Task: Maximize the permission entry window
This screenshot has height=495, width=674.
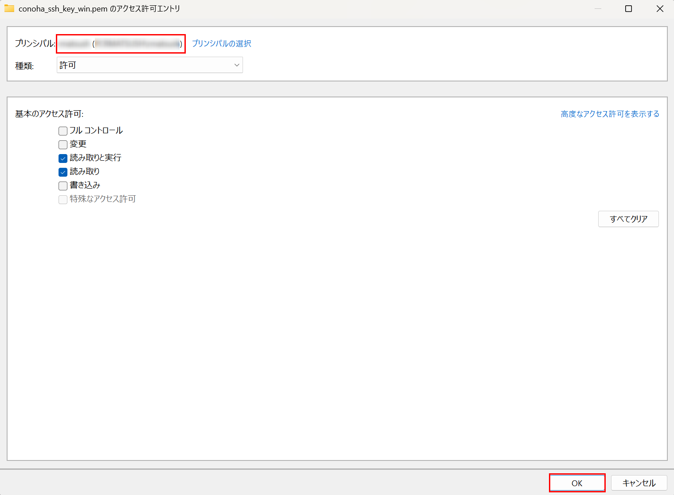Action: 628,9
